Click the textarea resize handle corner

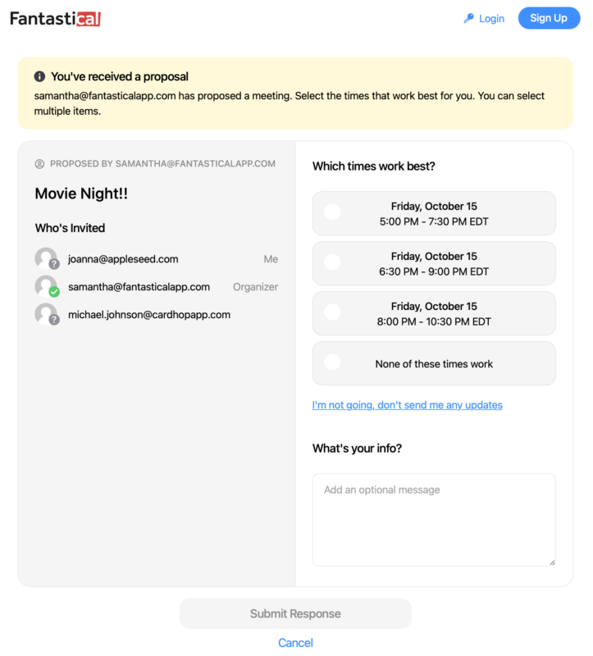point(553,563)
